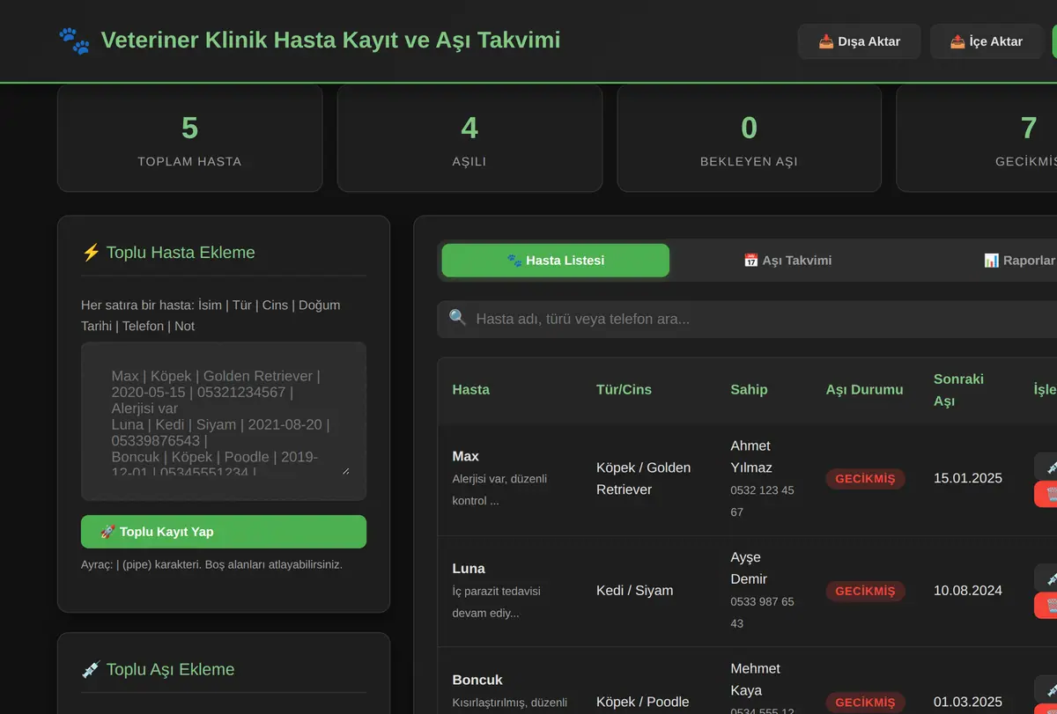This screenshot has height=714, width=1057.
Task: Select the patient name Luna
Action: point(469,569)
